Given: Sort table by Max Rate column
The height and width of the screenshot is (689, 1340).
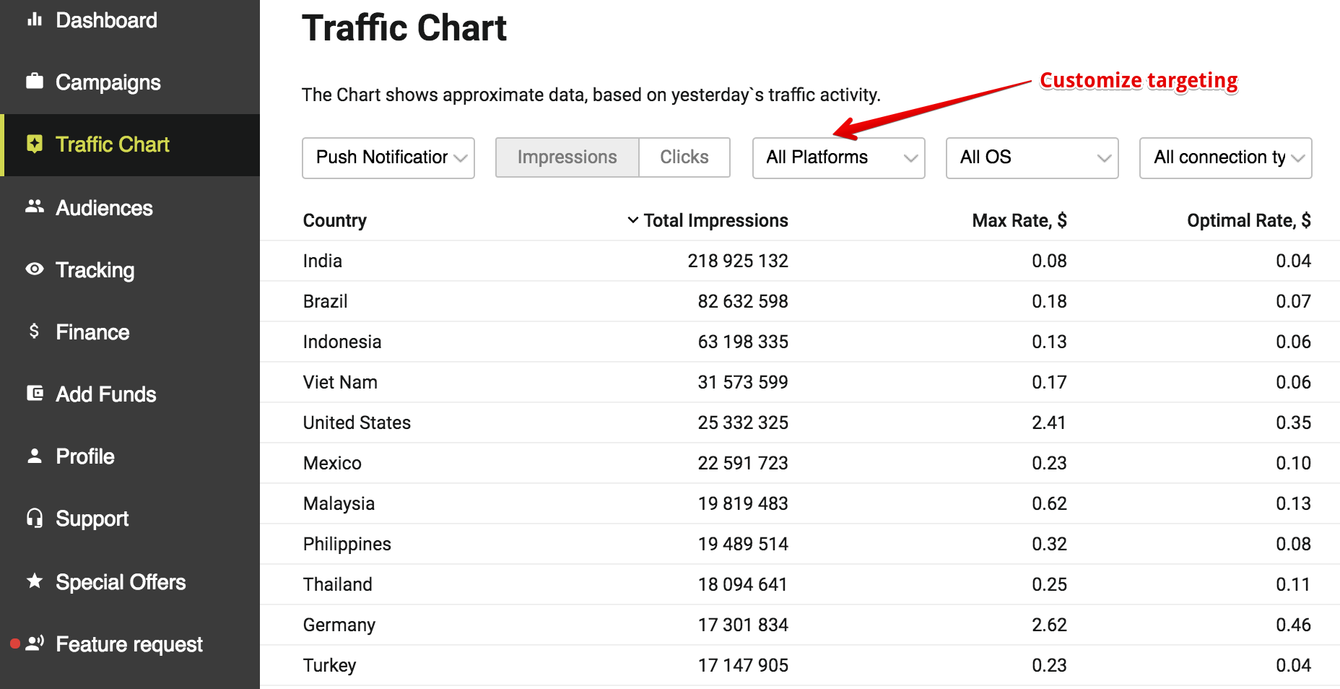Looking at the screenshot, I should pos(1019,220).
